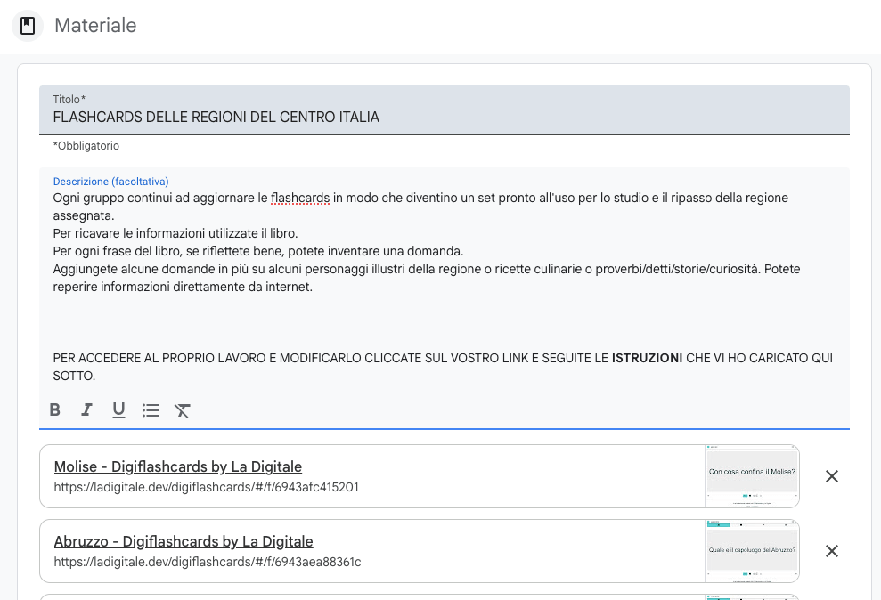Remove the Abruzzo flashcards attachment

(x=831, y=551)
